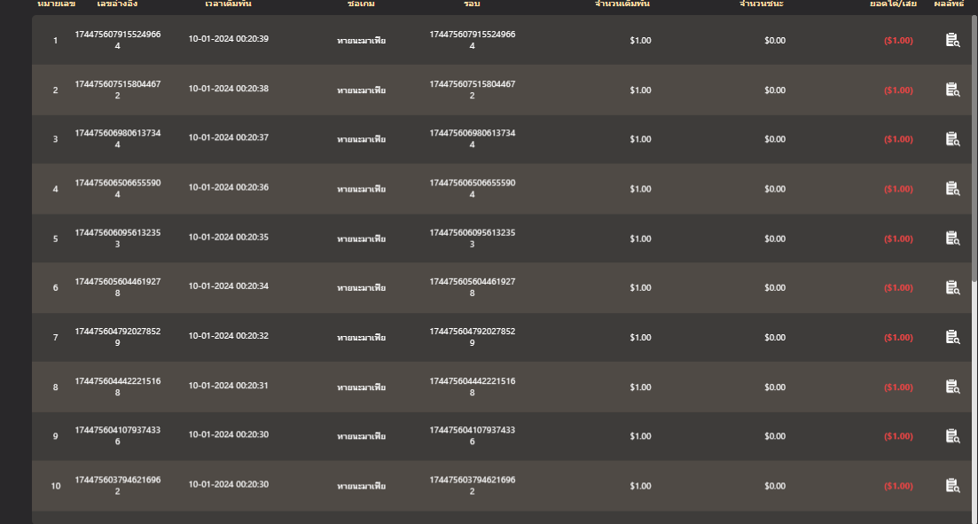Click the ($1.00) loss amount on row 1
Image resolution: width=978 pixels, height=524 pixels.
tap(897, 40)
